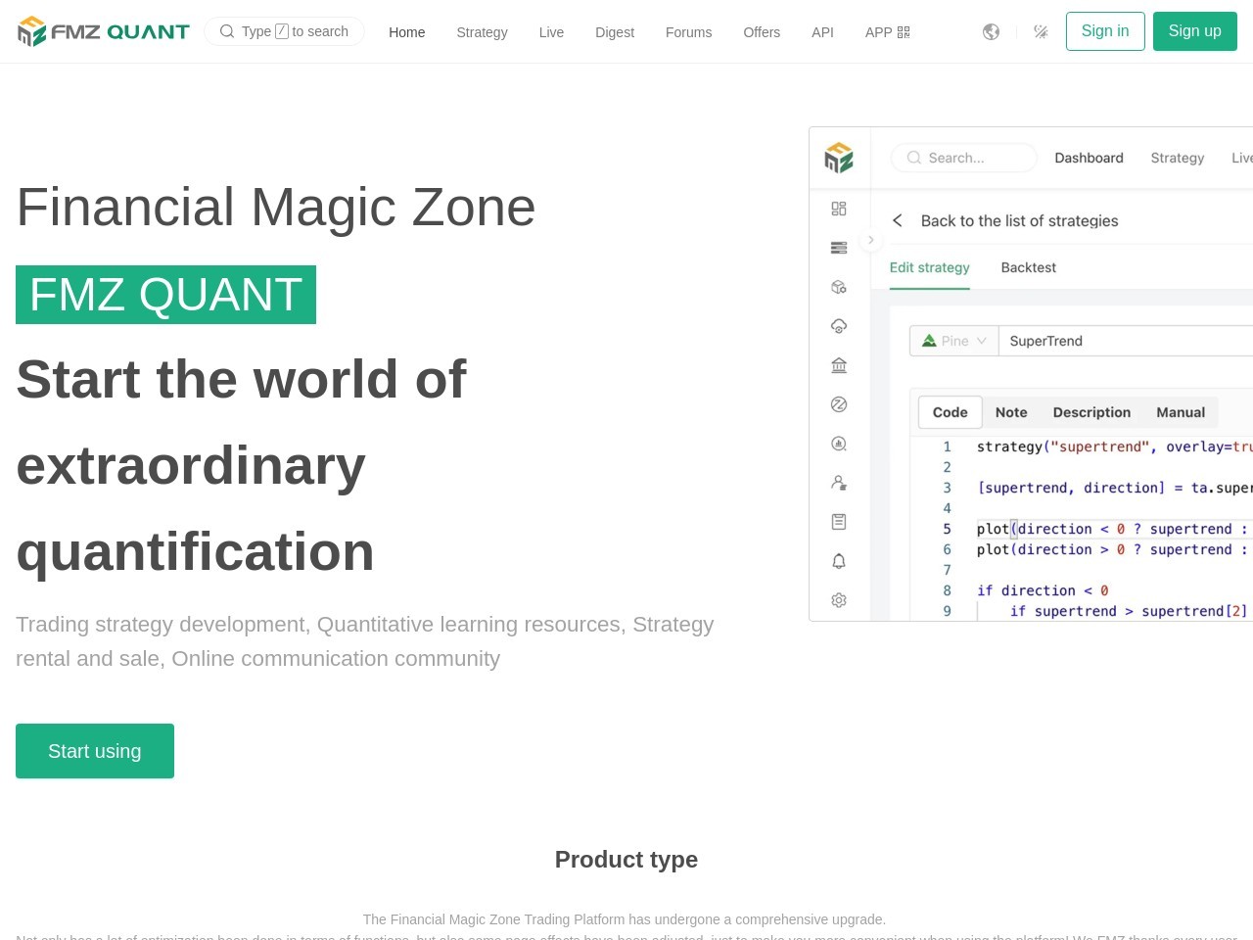Click the bank building icon in sidebar

(839, 365)
